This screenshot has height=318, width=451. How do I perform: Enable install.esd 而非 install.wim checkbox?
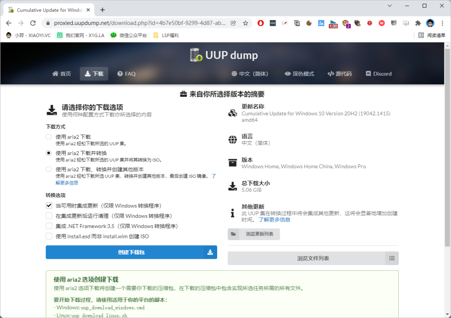[49, 236]
